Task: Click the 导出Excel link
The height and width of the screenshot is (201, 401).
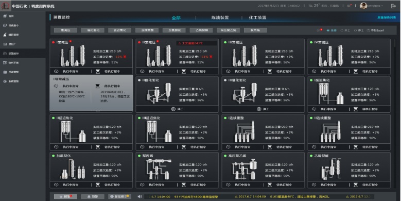Action: tap(375, 30)
